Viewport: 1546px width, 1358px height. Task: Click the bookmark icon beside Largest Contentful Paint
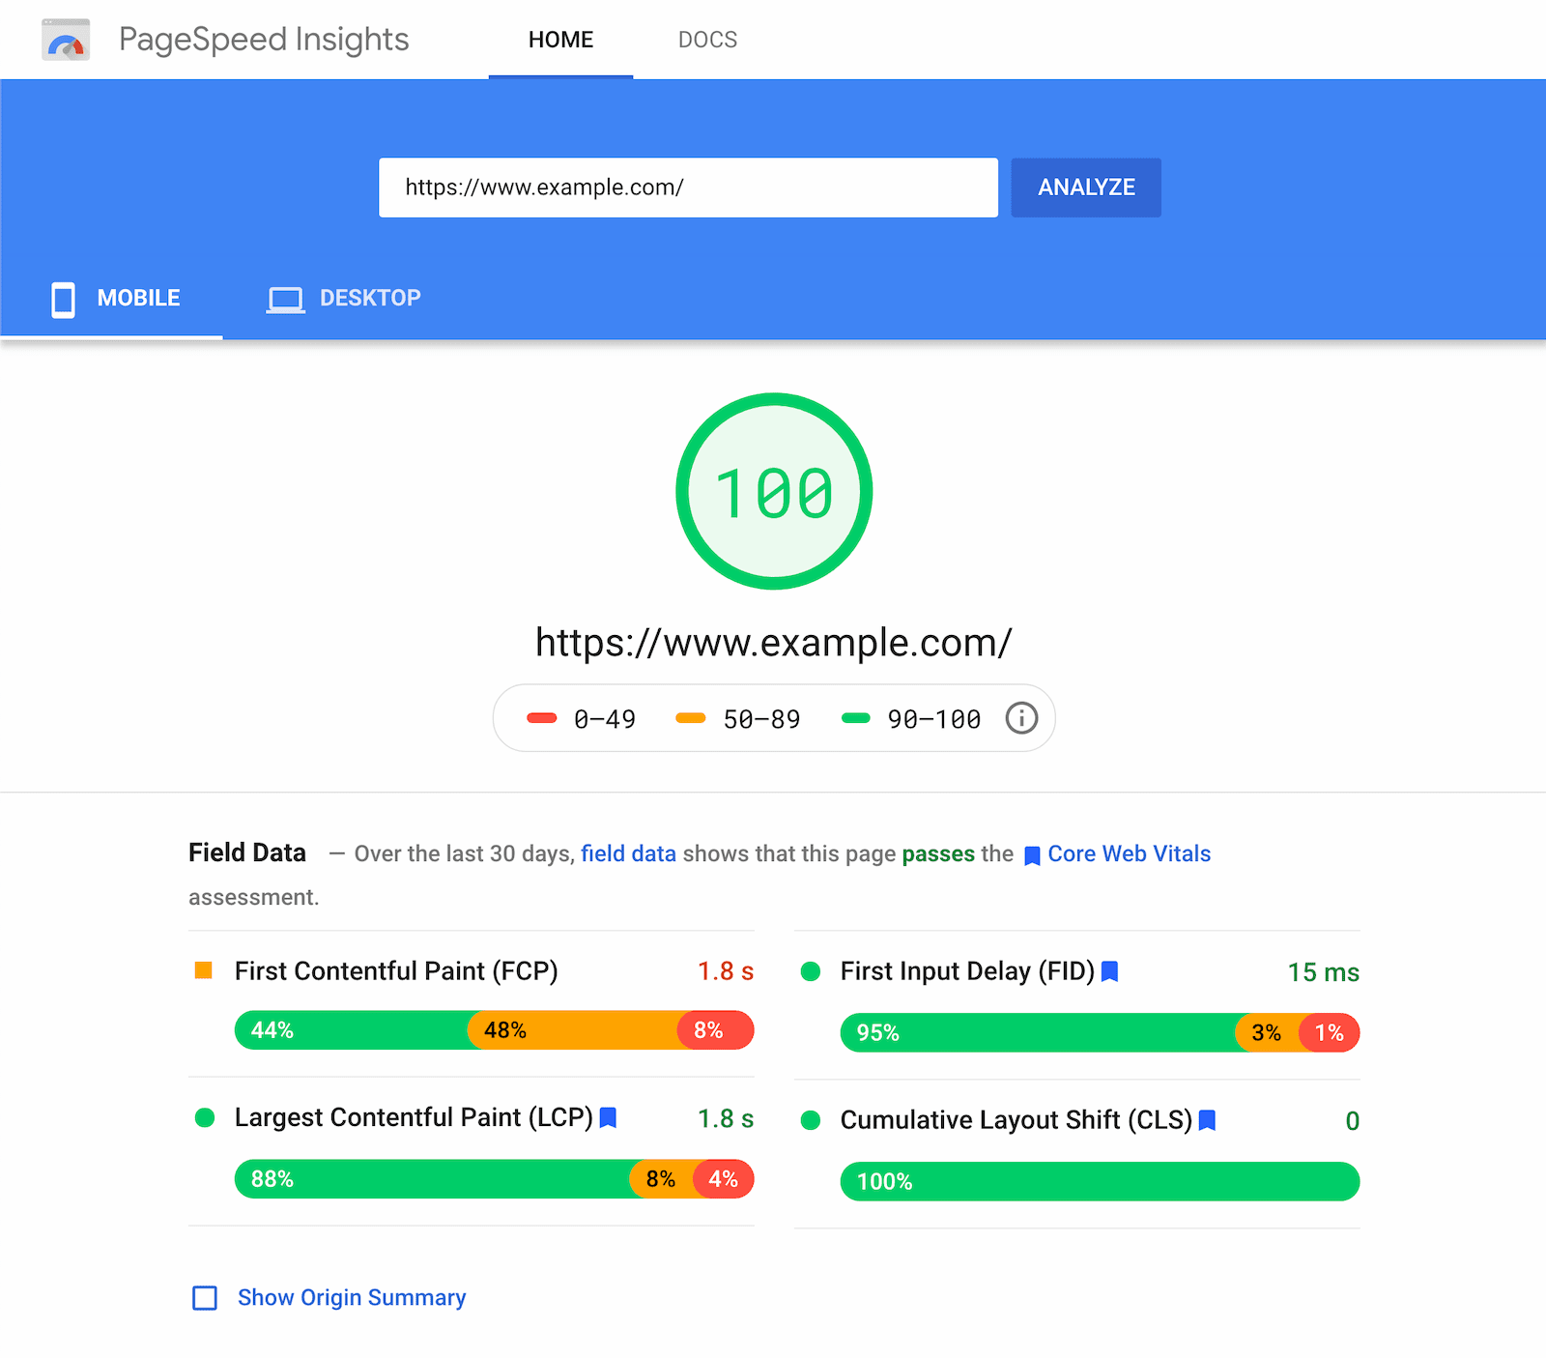point(610,1117)
